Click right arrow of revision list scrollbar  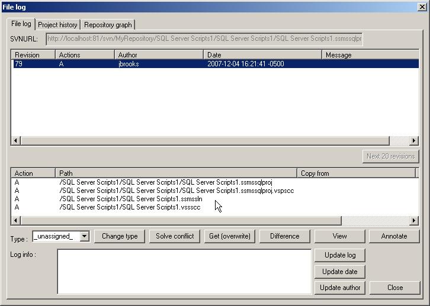coord(414,141)
